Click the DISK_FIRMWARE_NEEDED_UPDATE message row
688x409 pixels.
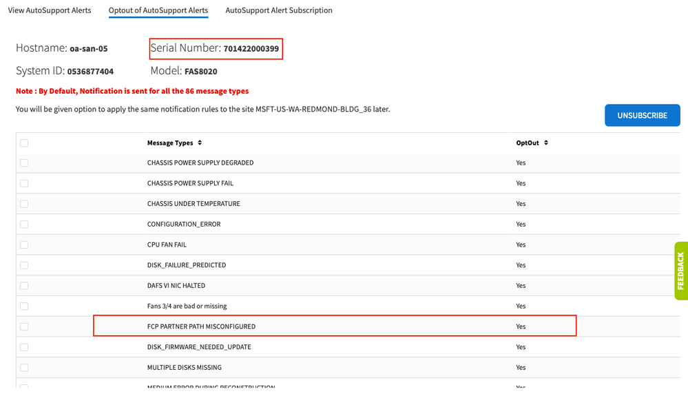pos(199,347)
